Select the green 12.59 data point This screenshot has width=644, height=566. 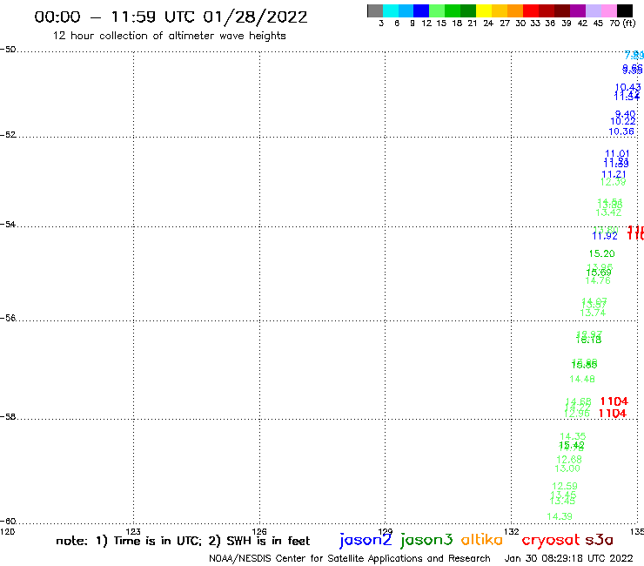(x=565, y=486)
